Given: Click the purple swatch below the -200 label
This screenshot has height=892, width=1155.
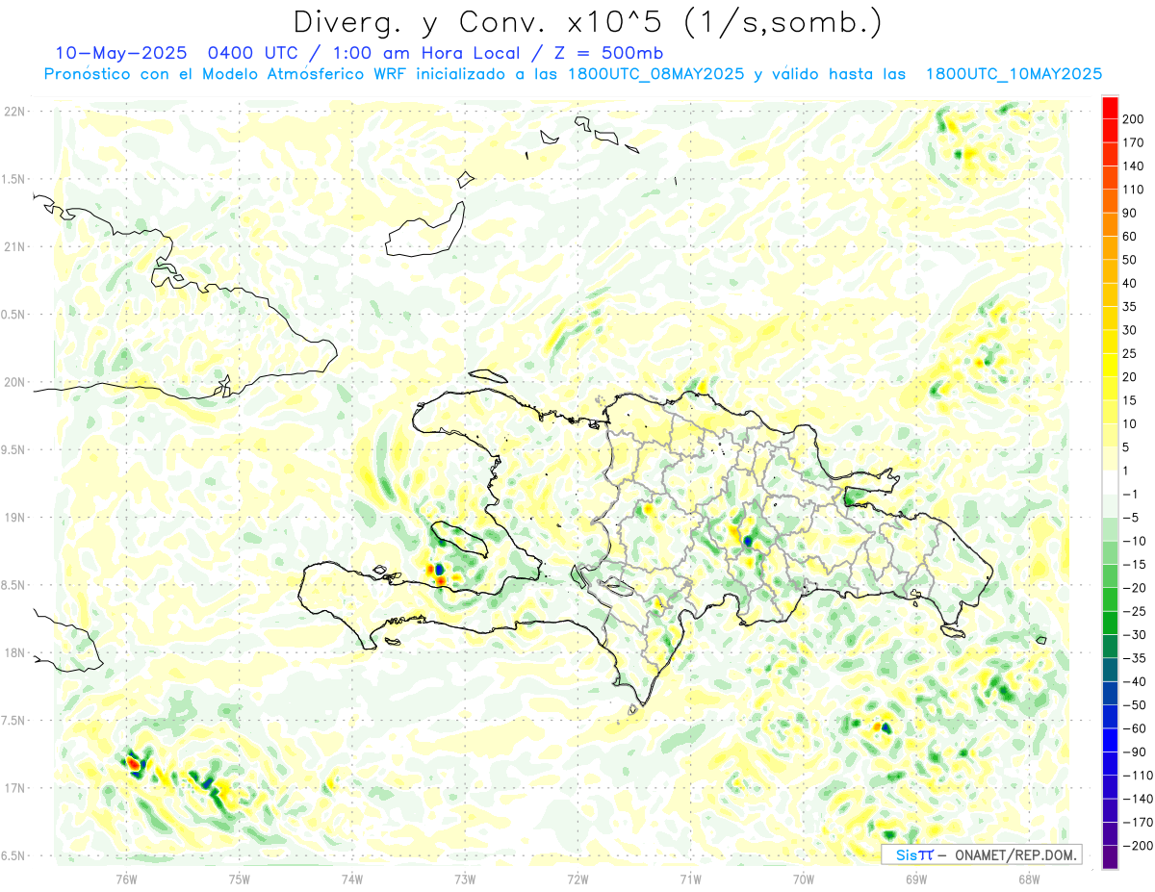Looking at the screenshot, I should [1110, 857].
